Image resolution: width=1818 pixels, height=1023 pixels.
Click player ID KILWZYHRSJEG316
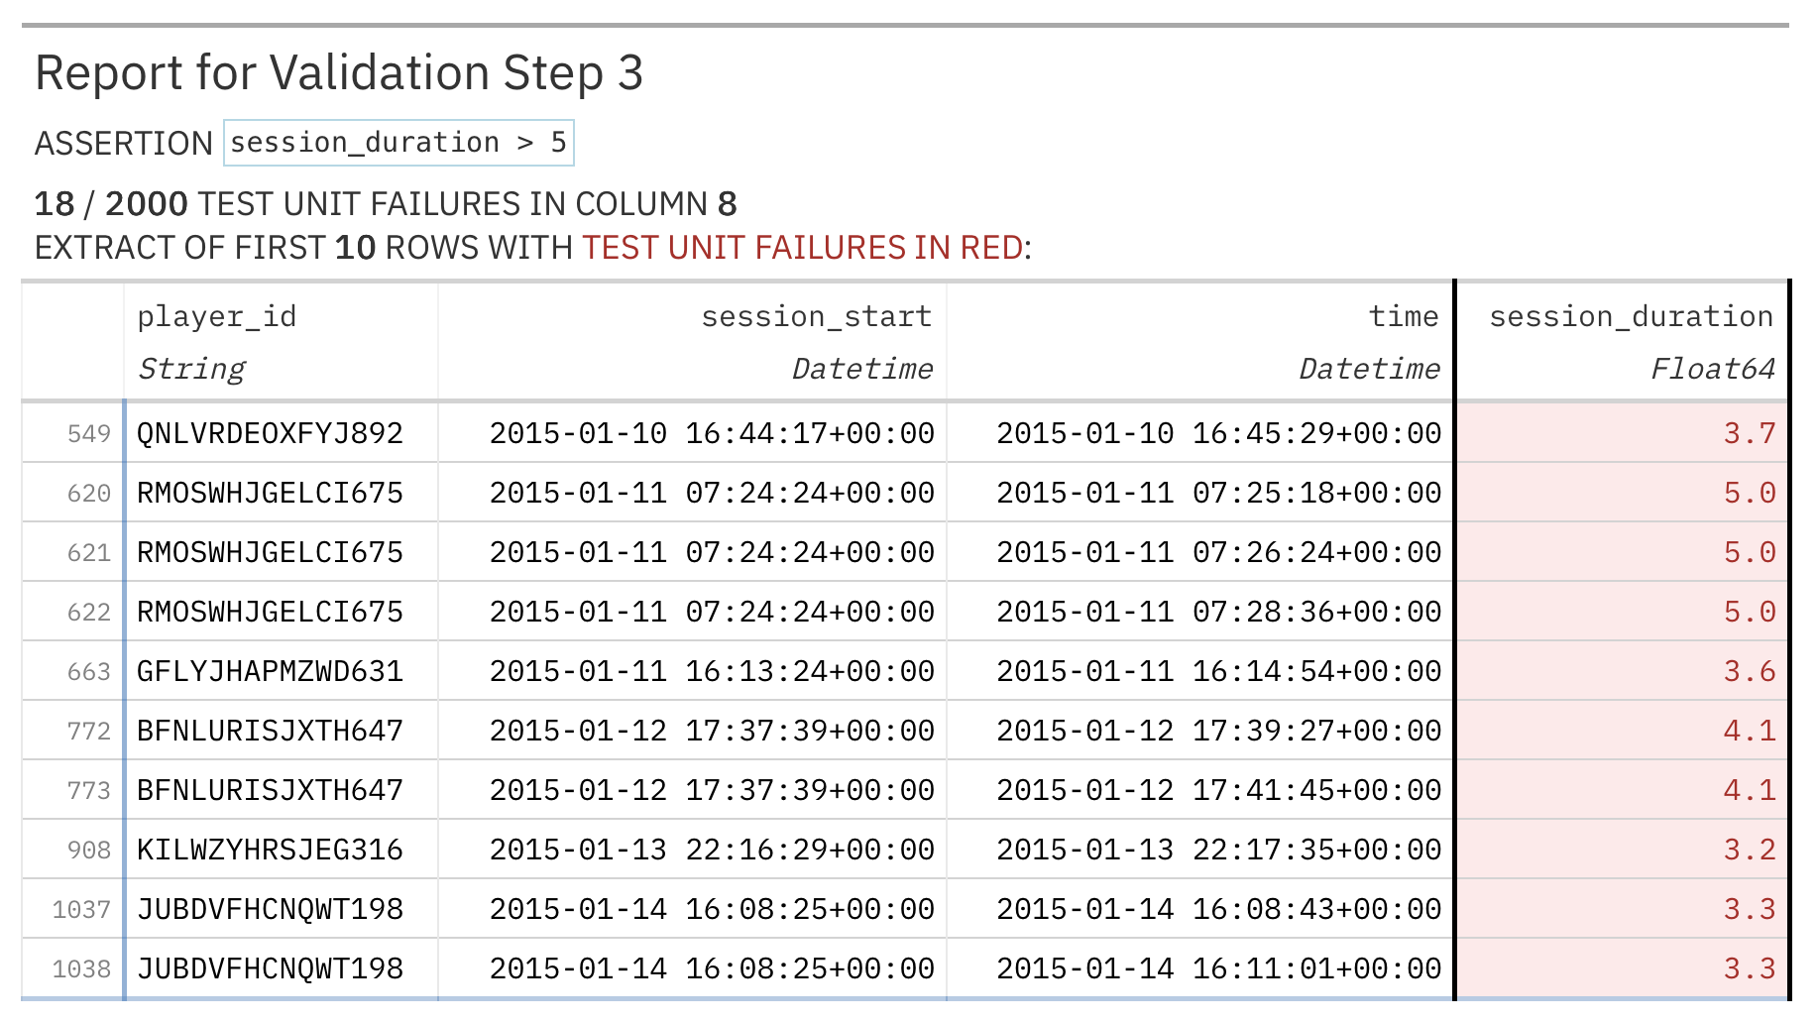[x=270, y=851]
